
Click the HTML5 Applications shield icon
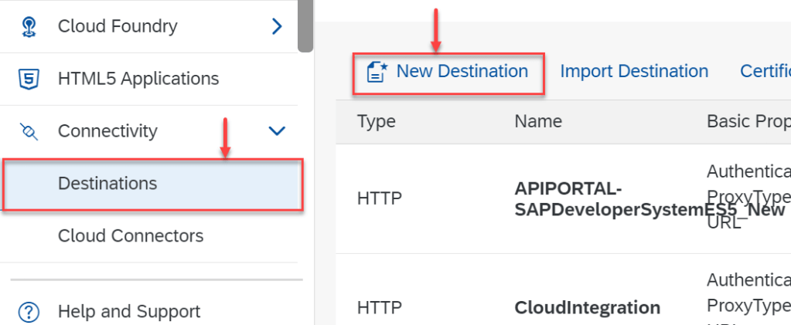(29, 79)
